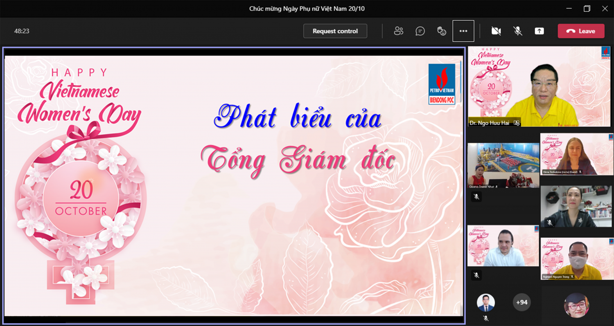Select the woman with bookshelf background tile
The width and height of the screenshot is (614, 326).
[x=577, y=207]
